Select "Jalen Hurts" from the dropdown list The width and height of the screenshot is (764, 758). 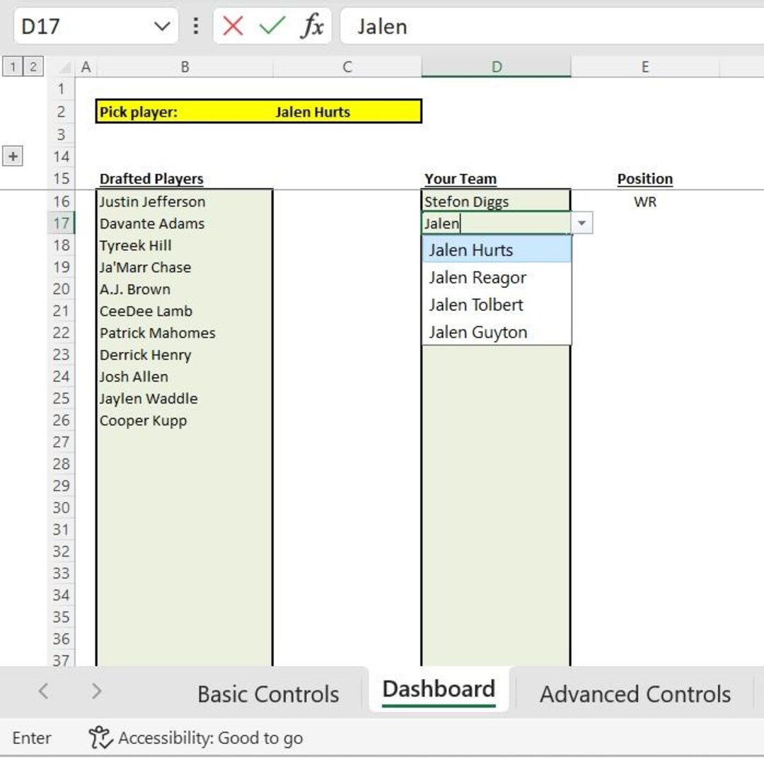click(x=471, y=250)
